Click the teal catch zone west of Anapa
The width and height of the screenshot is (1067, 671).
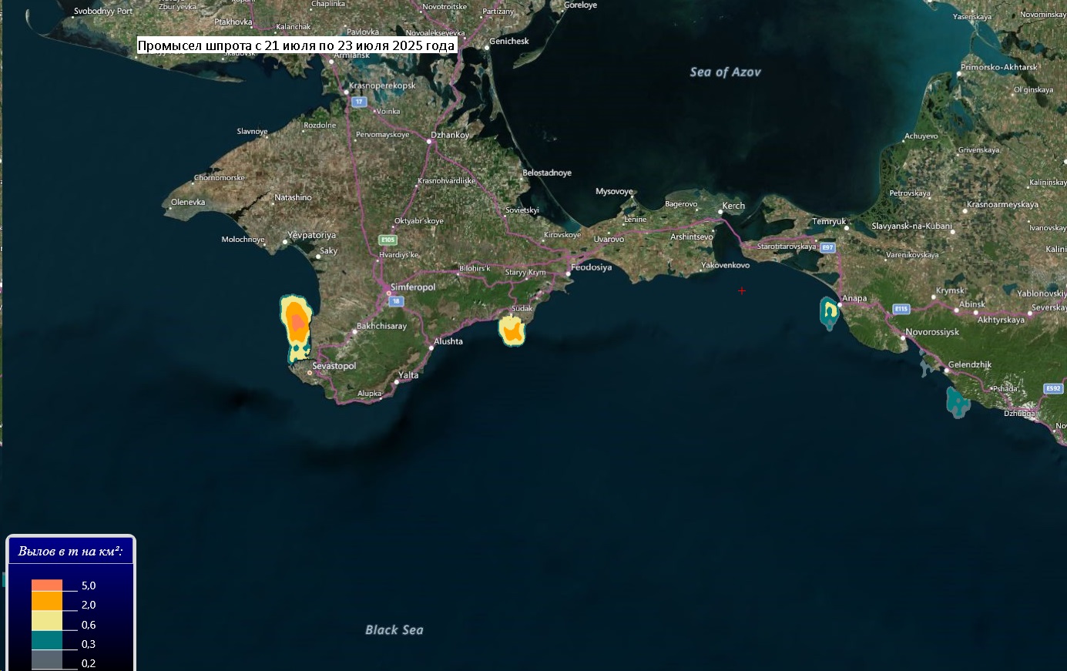pyautogui.click(x=829, y=313)
